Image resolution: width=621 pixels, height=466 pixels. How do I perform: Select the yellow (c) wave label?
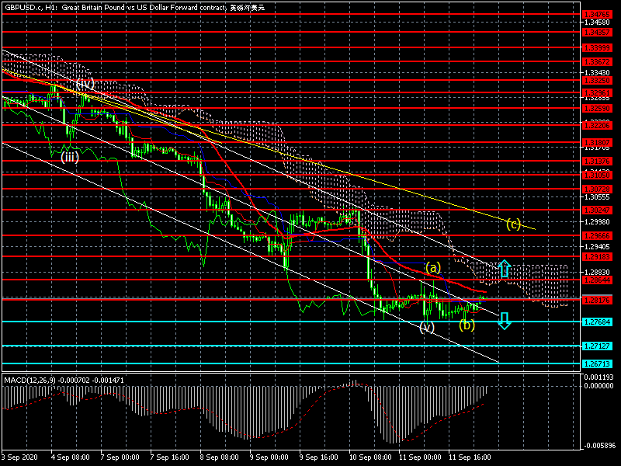(513, 224)
